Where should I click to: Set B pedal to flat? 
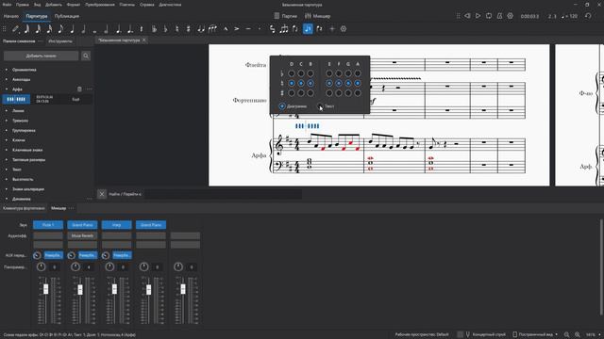point(310,73)
